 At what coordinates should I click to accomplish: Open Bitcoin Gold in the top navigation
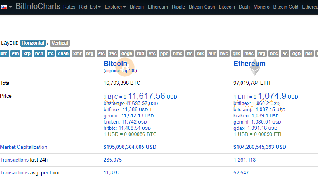[x=286, y=7]
